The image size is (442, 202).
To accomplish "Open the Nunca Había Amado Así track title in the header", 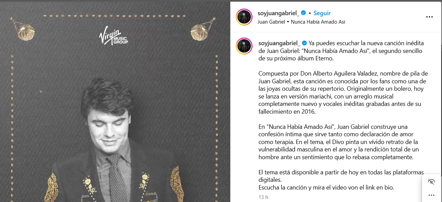I will (317, 22).
